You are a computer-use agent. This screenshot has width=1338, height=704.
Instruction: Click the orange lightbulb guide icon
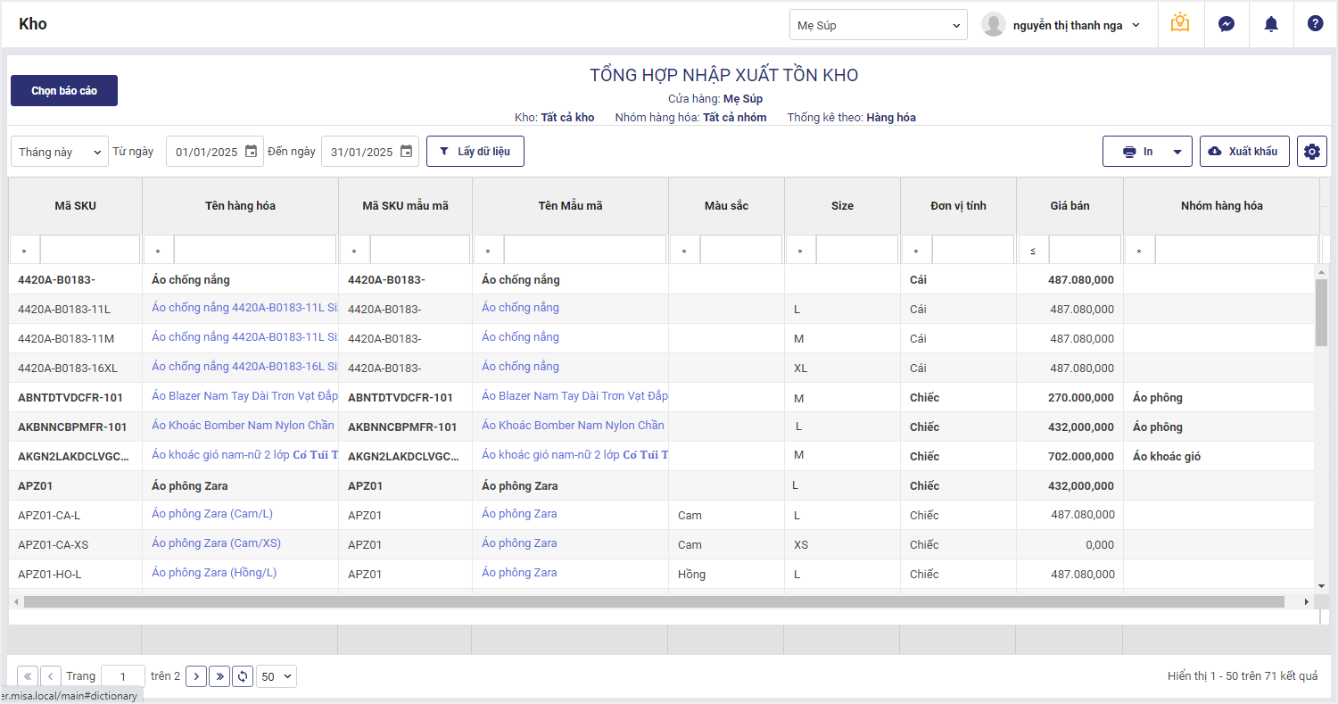coord(1180,24)
